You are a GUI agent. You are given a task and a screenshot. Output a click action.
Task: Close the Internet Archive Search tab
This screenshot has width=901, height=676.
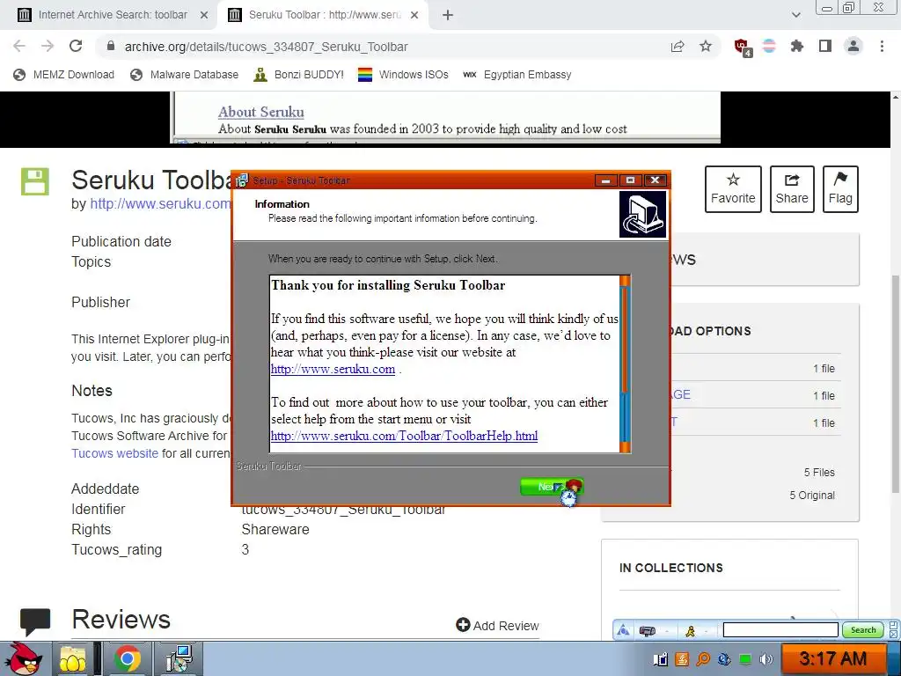click(x=204, y=15)
